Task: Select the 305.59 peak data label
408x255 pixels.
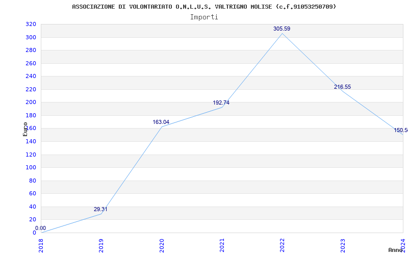Action: (x=282, y=29)
